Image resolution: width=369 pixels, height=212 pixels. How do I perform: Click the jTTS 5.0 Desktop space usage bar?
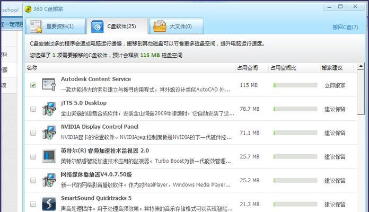click(295, 109)
